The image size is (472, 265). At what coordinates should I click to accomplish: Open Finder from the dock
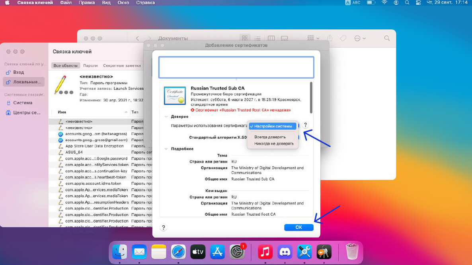pyautogui.click(x=119, y=252)
